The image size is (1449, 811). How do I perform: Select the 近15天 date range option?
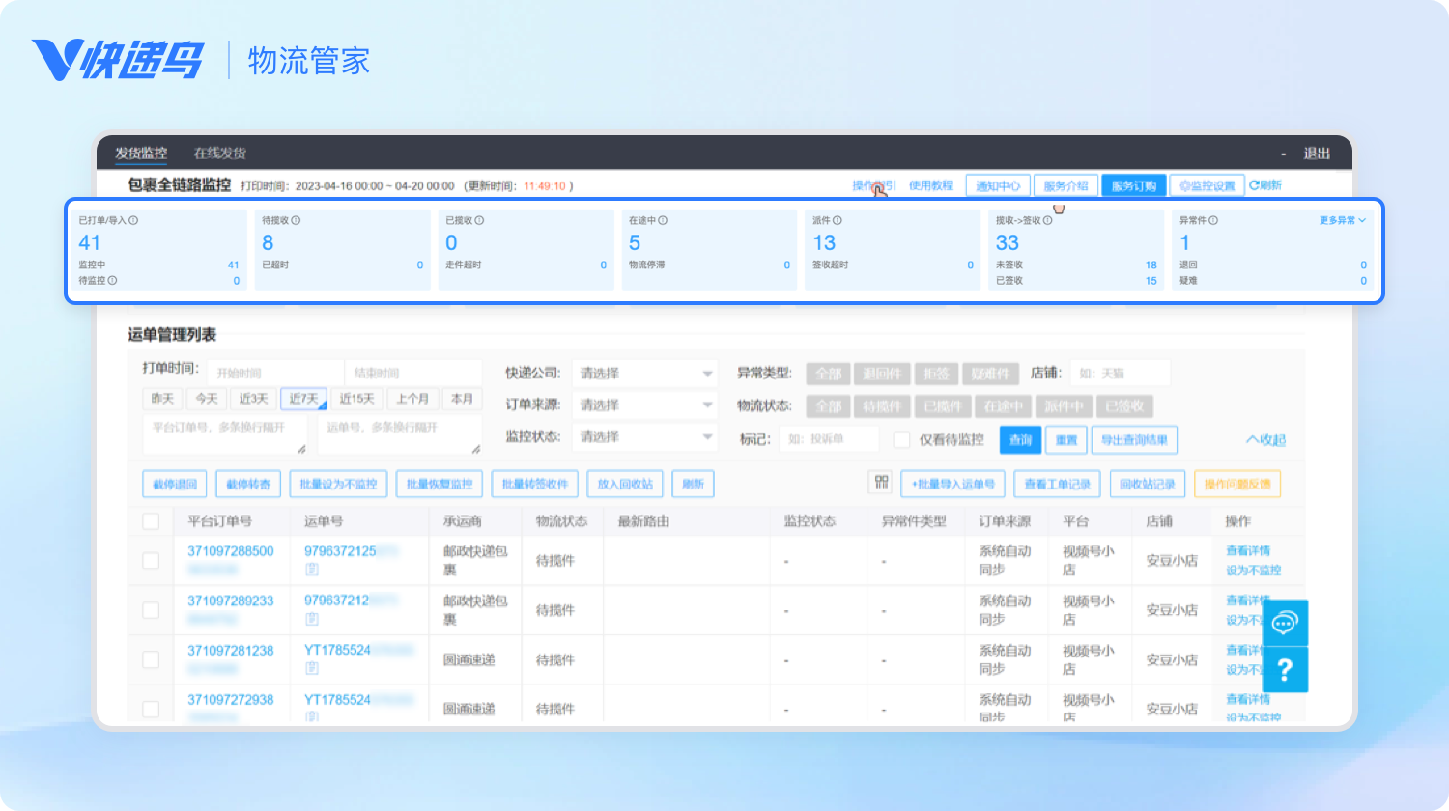tap(356, 399)
